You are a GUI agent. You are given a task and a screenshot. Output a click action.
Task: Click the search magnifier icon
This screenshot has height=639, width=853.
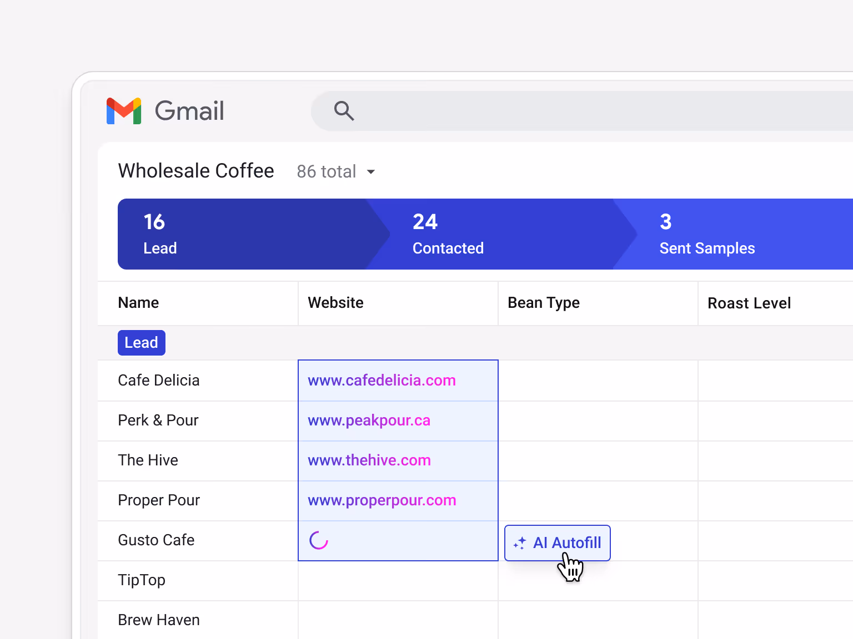(x=344, y=111)
